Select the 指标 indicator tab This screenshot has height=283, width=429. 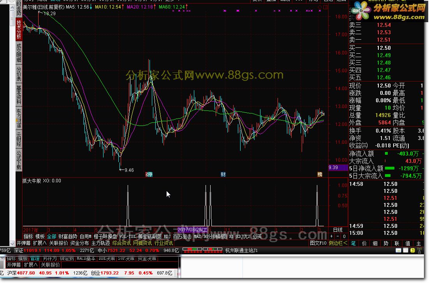click(x=28, y=237)
